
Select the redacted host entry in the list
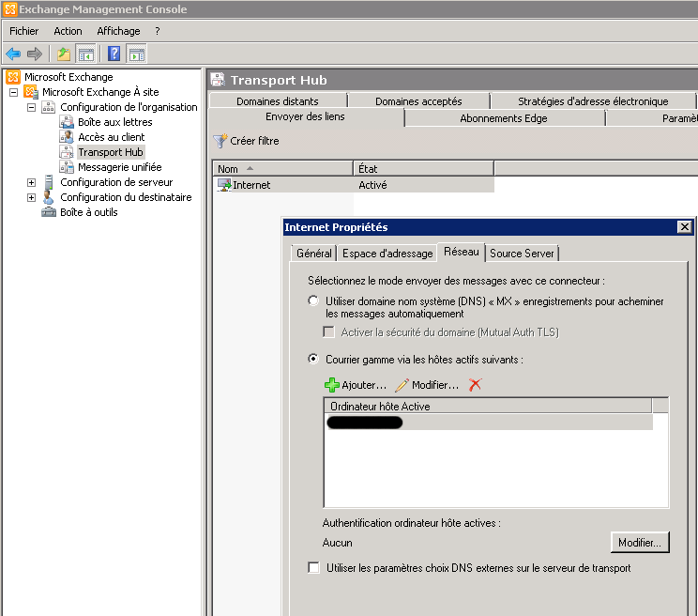point(489,423)
